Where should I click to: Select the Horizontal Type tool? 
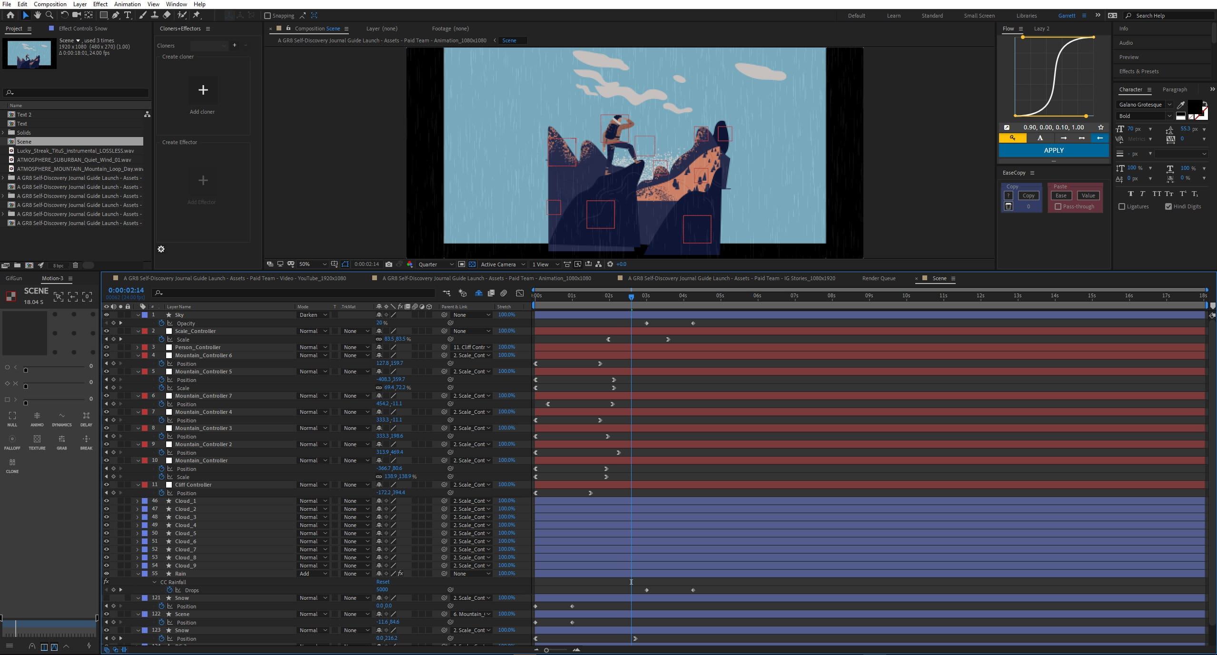coord(128,15)
